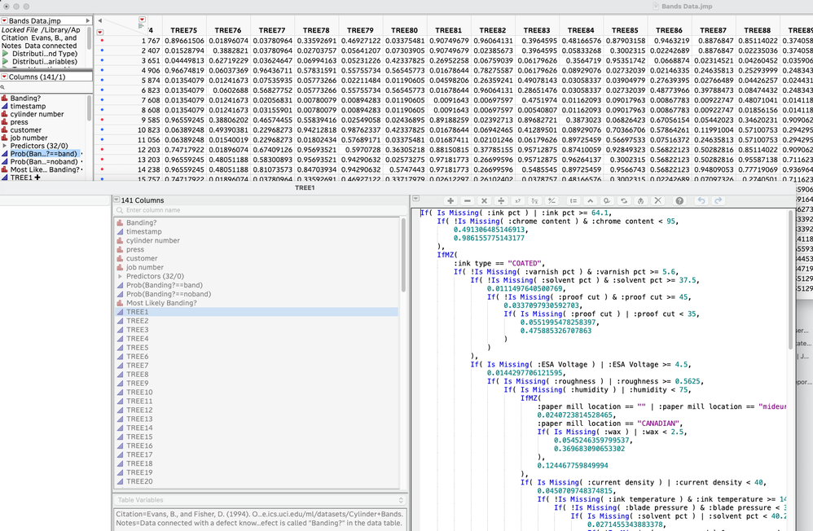Open the Columns (141/1) red triangle menu
The image size is (813, 531).
4,77
